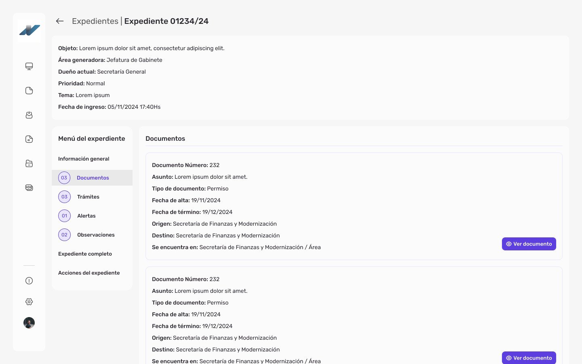This screenshot has width=582, height=364.
Task: Click the company logo at top left
Action: point(30,30)
